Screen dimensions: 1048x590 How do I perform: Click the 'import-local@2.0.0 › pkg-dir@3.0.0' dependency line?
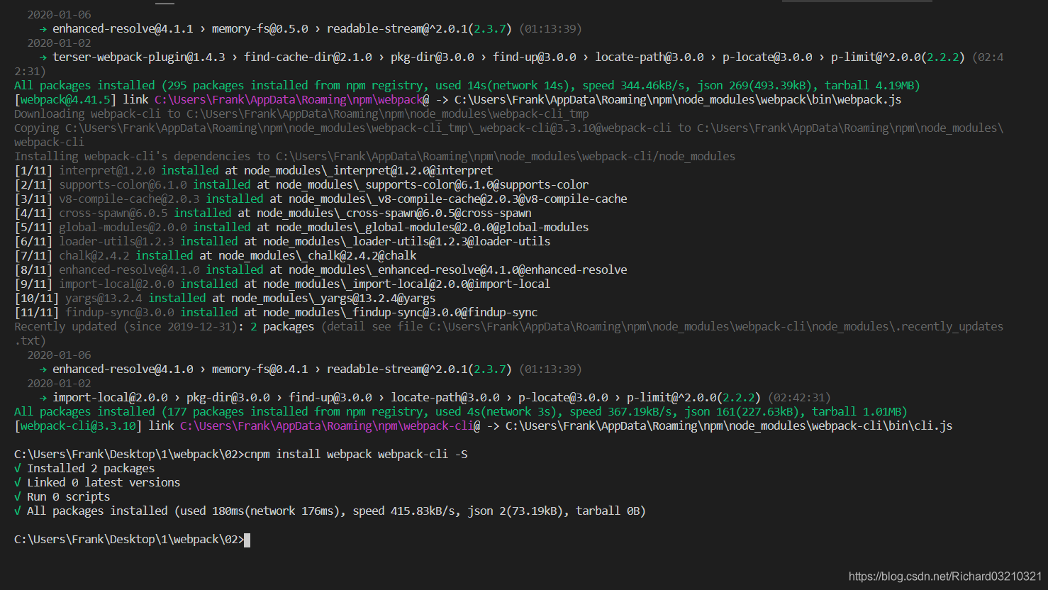click(x=435, y=397)
